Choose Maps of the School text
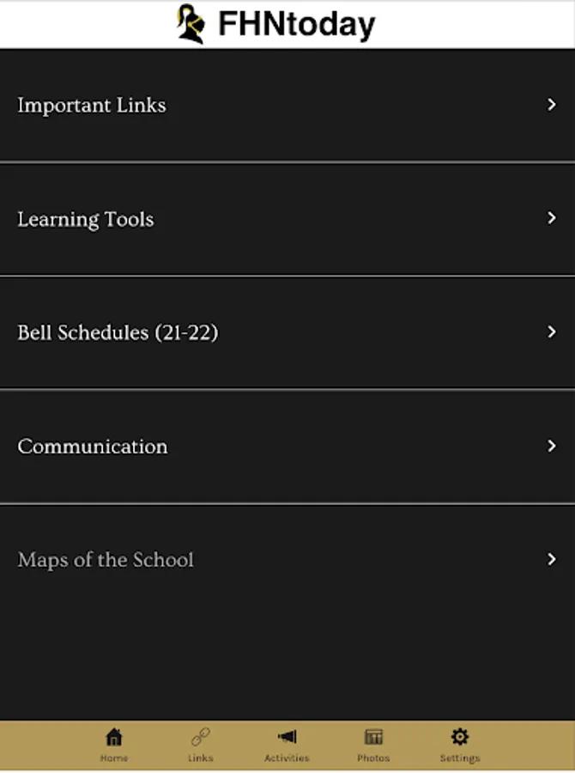 (x=106, y=560)
